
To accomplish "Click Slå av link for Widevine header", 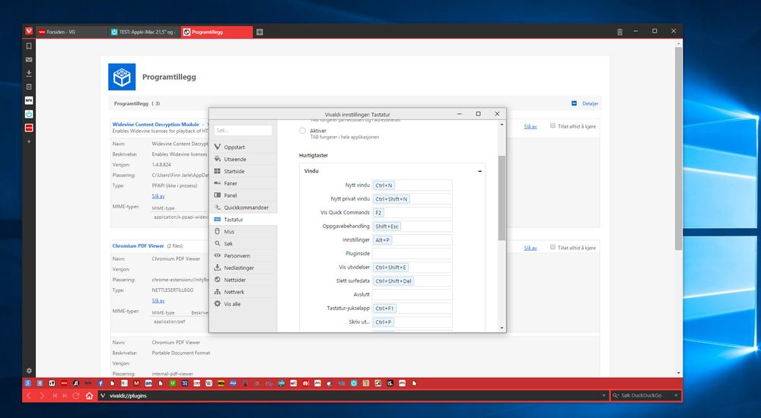I will pyautogui.click(x=530, y=127).
